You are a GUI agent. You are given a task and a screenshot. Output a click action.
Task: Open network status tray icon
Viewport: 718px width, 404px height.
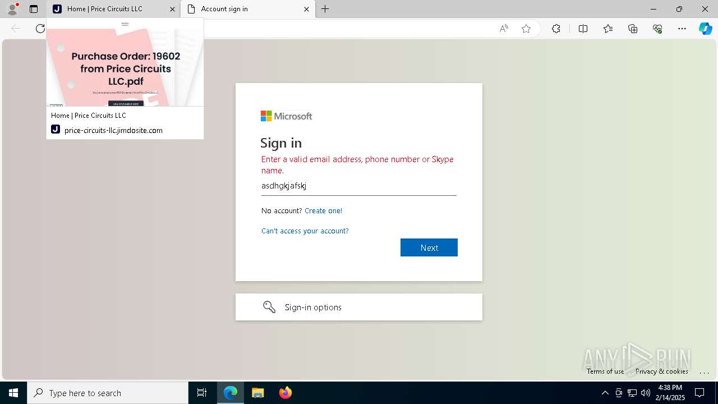pyautogui.click(x=632, y=393)
